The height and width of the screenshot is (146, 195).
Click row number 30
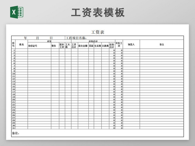click(13, 126)
